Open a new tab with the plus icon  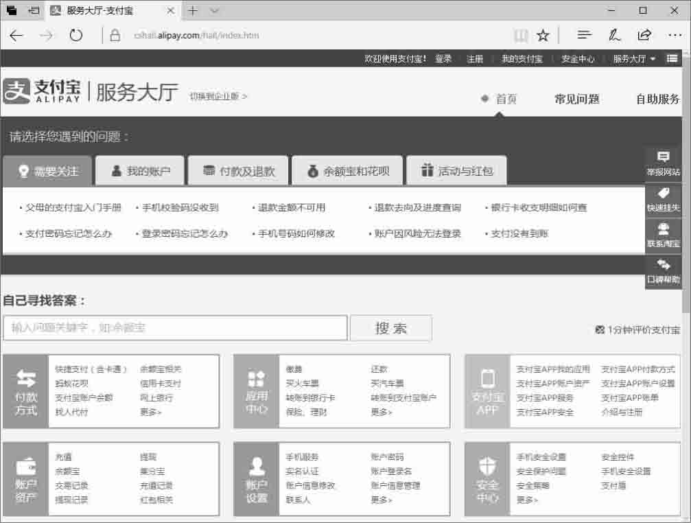click(x=193, y=10)
